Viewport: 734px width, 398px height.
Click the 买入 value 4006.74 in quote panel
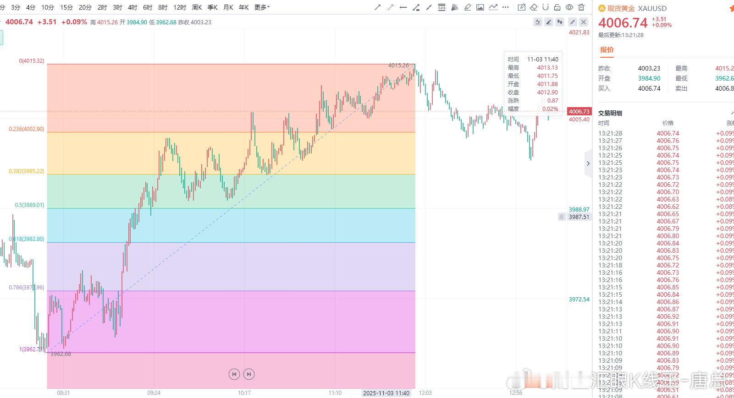pyautogui.click(x=649, y=88)
